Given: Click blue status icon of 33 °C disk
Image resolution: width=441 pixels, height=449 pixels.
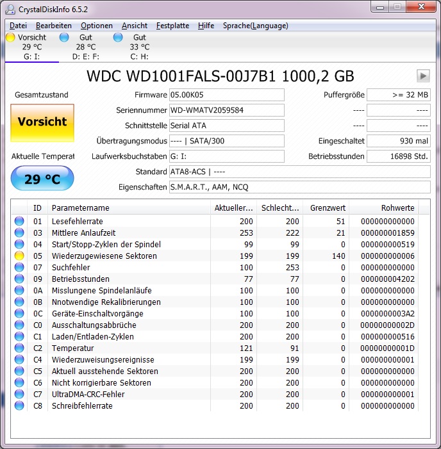Looking at the screenshot, I should pyautogui.click(x=118, y=37).
